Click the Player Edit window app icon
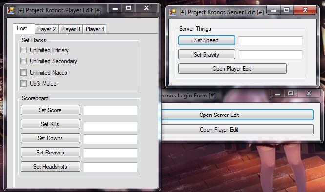Image resolution: width=325 pixels, height=192 pixels. [x=11, y=10]
